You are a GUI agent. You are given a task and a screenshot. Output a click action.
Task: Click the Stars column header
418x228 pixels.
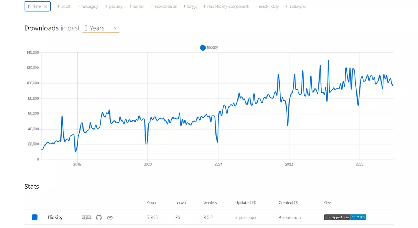pos(151,203)
